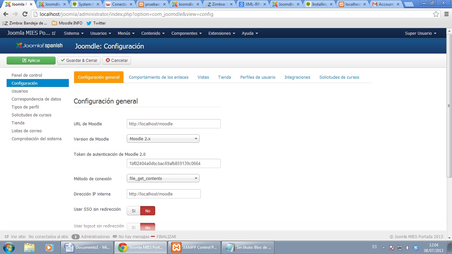Open XAMPP Control Panel from the taskbar
The width and height of the screenshot is (452, 254).
[x=194, y=247]
